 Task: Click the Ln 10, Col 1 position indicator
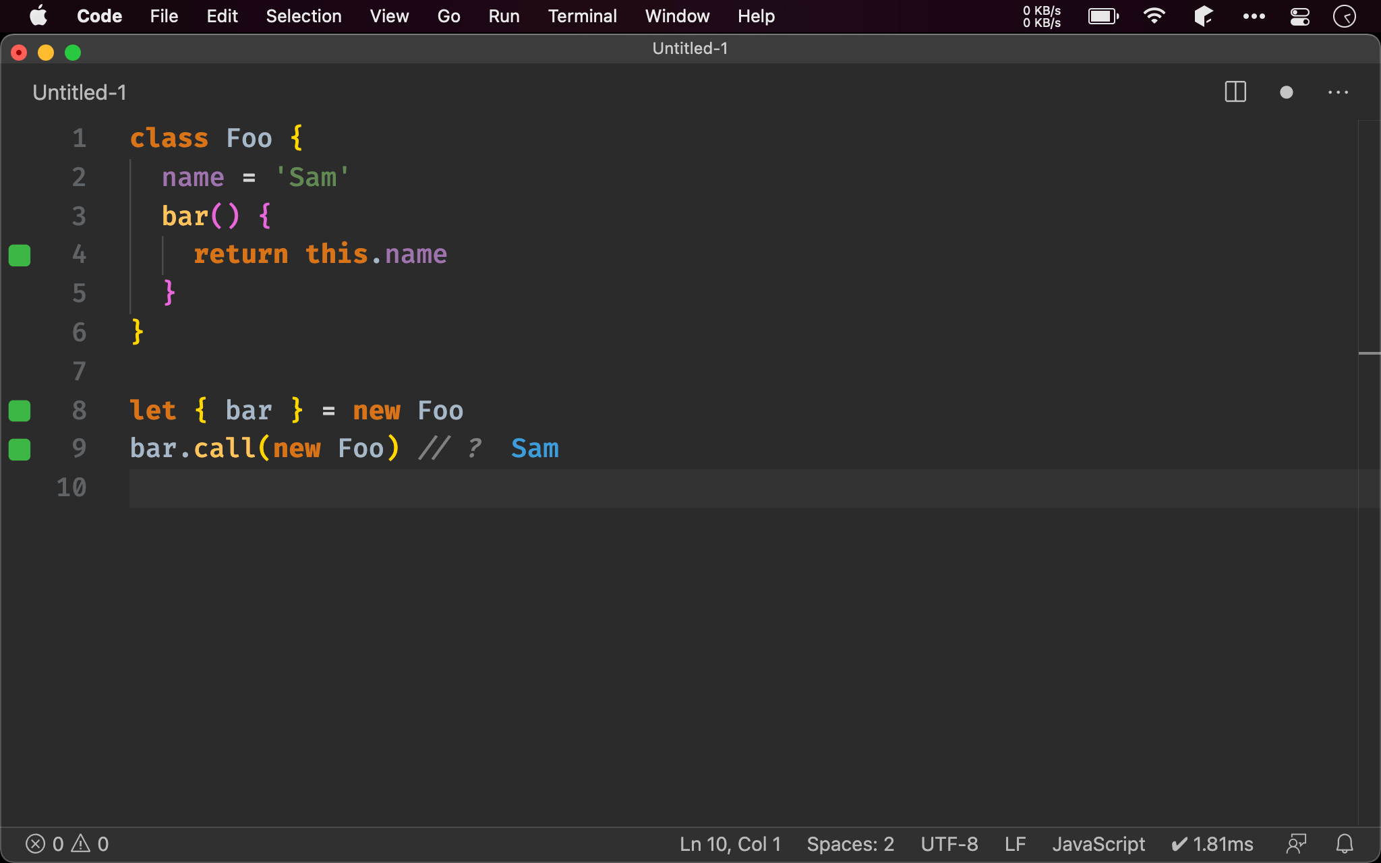click(x=730, y=843)
